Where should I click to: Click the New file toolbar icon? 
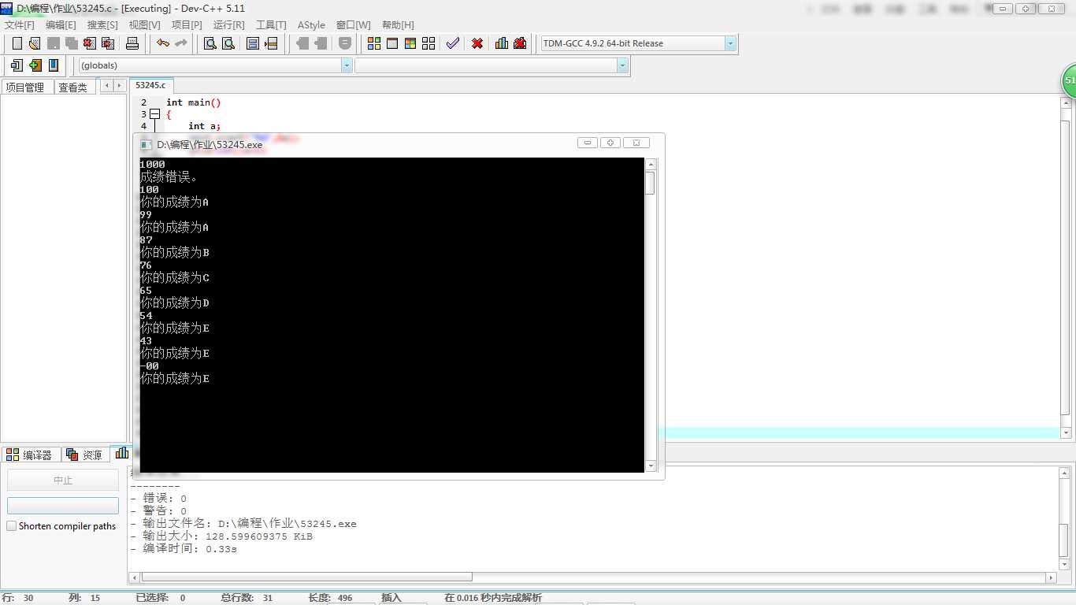tap(17, 43)
